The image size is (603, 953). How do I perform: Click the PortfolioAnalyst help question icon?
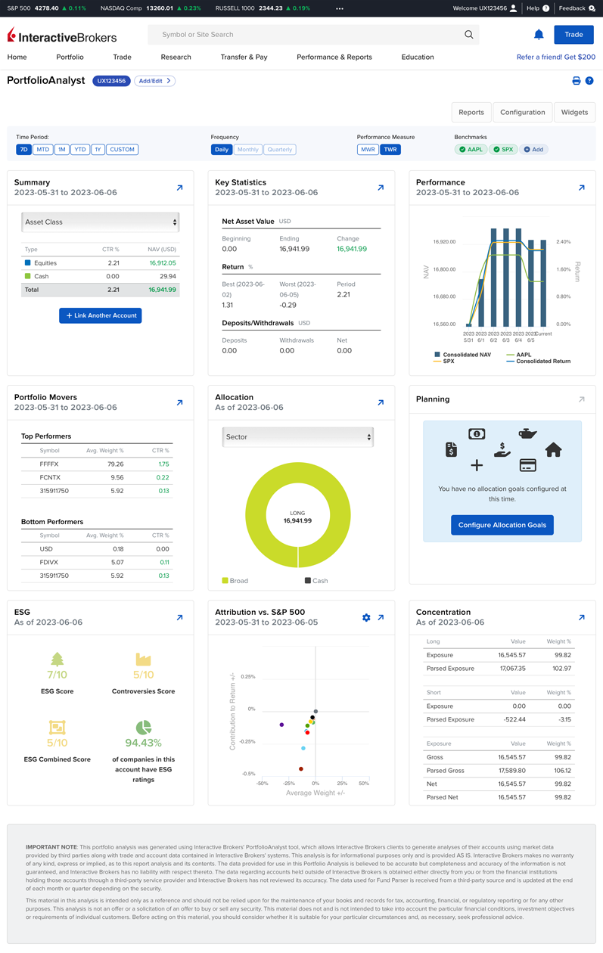[589, 81]
